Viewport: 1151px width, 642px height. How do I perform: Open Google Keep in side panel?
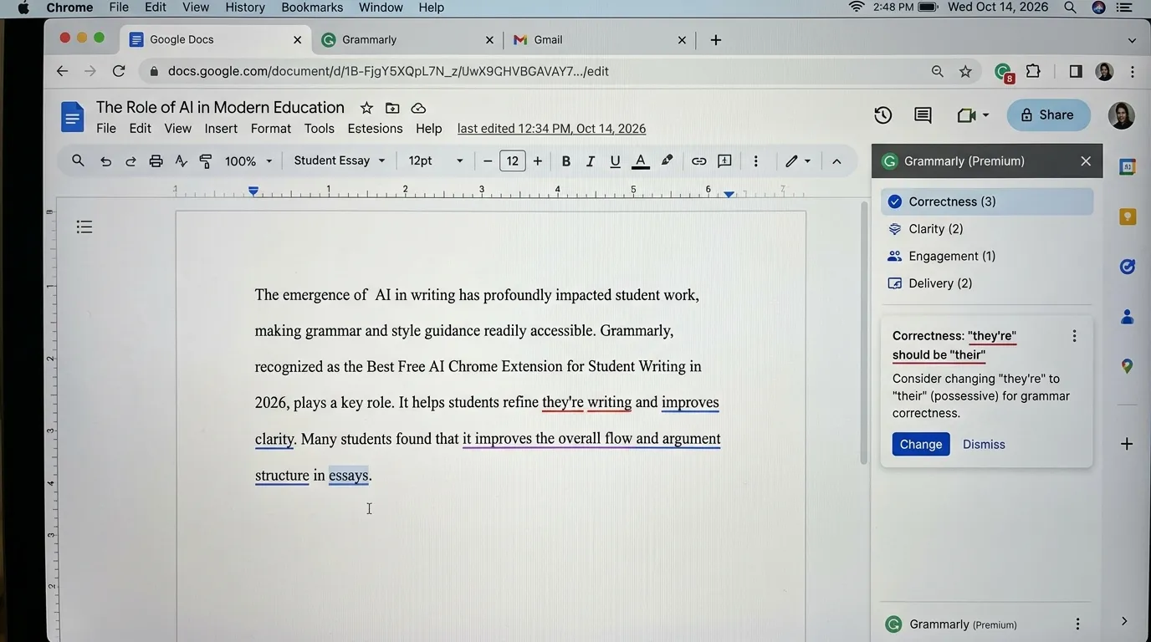click(1128, 217)
